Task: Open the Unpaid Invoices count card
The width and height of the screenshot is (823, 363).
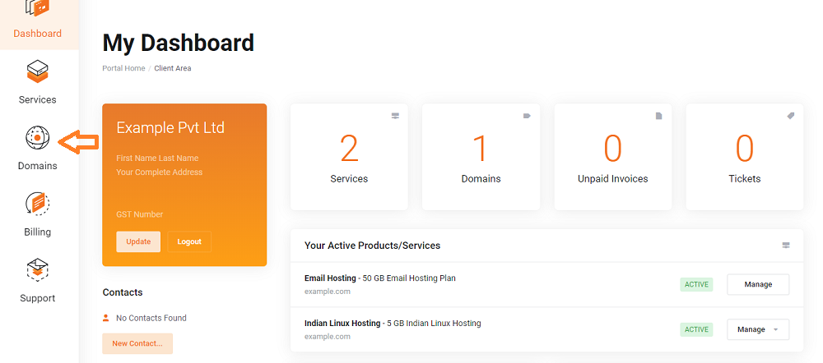Action: pos(612,156)
